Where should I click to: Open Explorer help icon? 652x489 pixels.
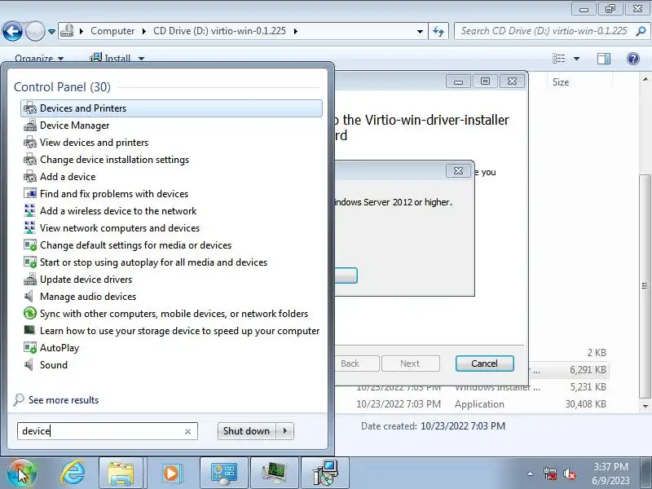pyautogui.click(x=633, y=59)
